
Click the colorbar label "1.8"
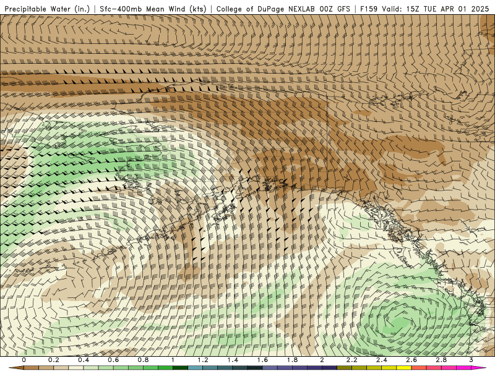click(292, 360)
